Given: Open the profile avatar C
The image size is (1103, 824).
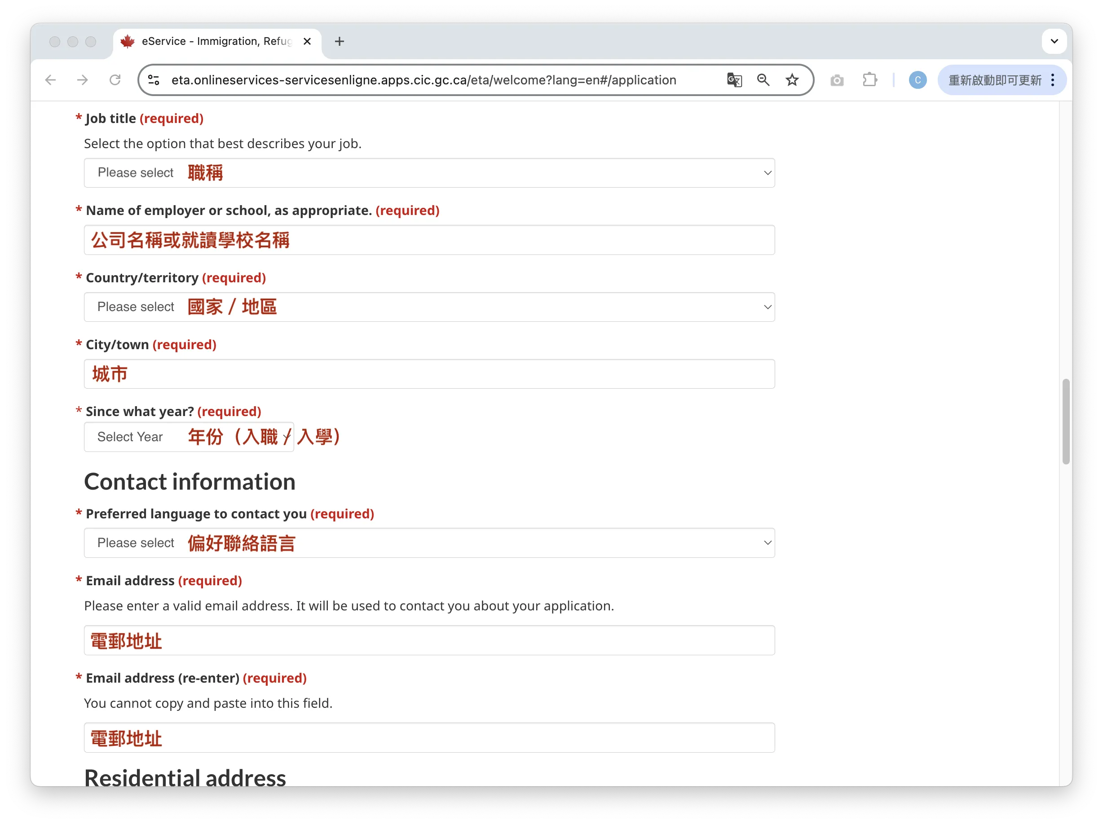Looking at the screenshot, I should (x=918, y=80).
